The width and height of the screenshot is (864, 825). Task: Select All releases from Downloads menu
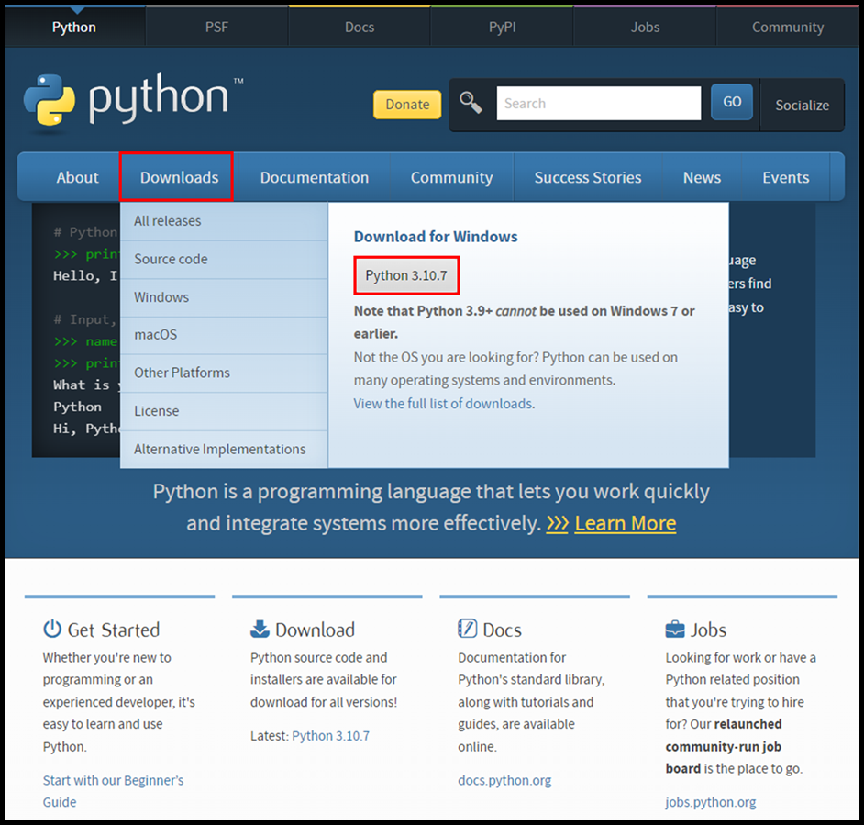coord(224,221)
